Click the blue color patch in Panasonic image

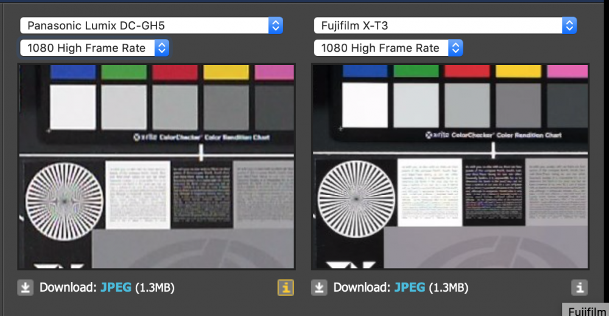(x=72, y=72)
